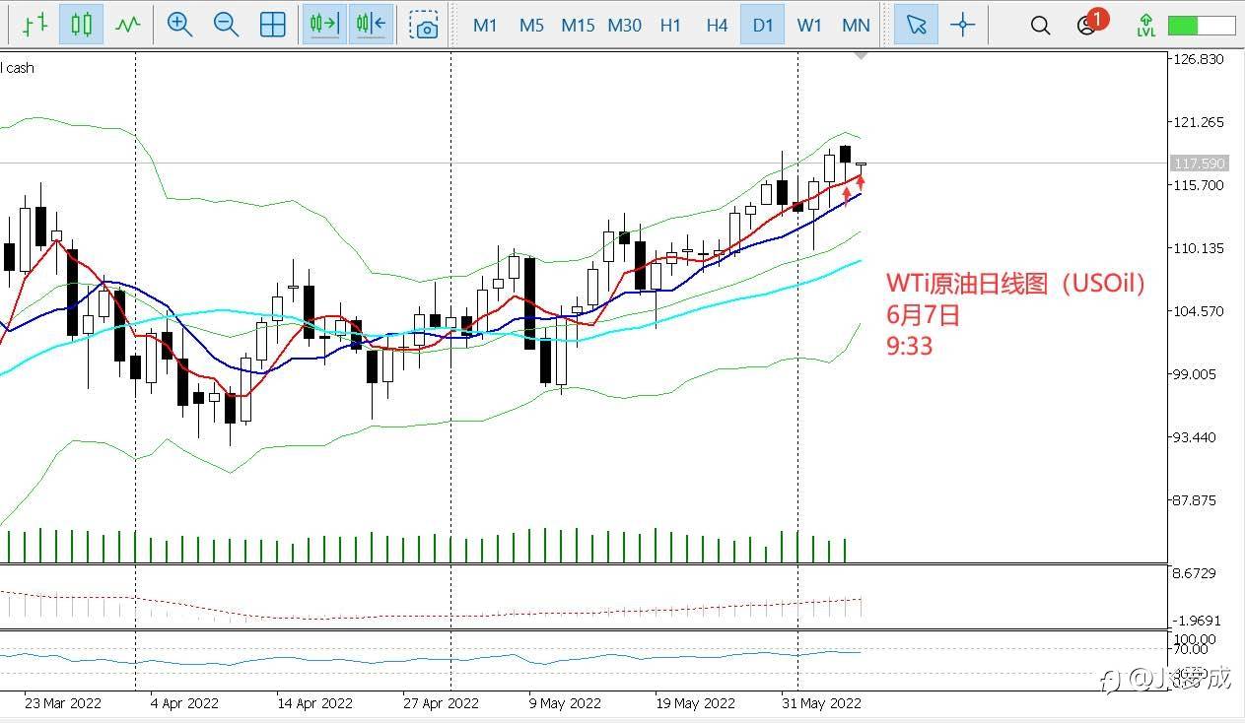Open the tile windows grid icon

(x=273, y=25)
